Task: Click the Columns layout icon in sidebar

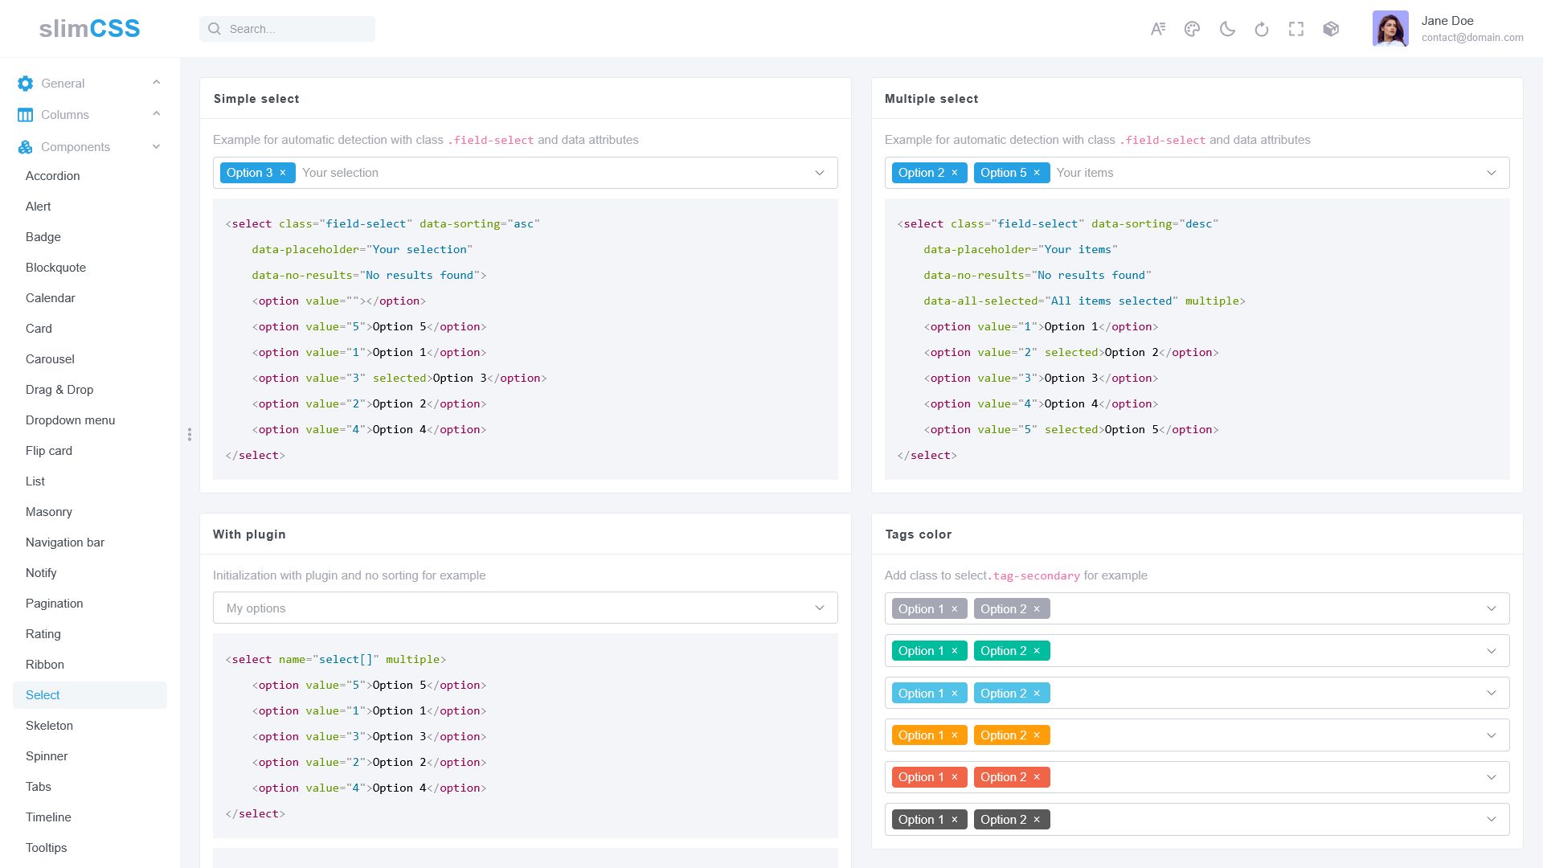Action: pyautogui.click(x=26, y=115)
